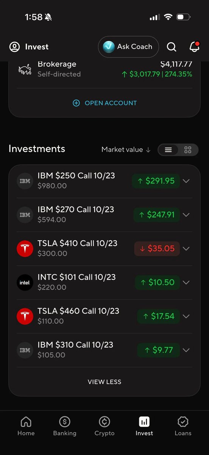Image resolution: width=209 pixels, height=455 pixels.
Task: Switch investments to list view
Action: [168, 150]
